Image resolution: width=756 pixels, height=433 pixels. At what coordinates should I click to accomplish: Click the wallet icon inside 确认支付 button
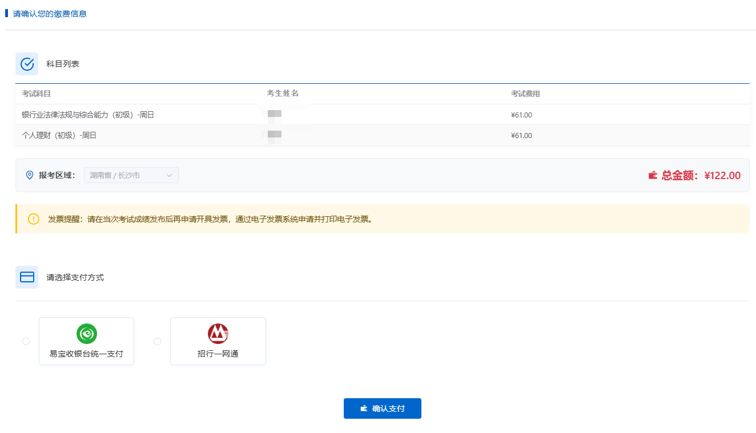(x=364, y=408)
